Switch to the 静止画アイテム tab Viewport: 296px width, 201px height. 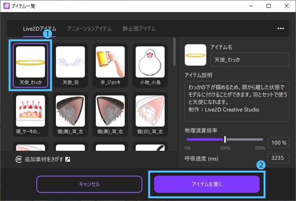pos(139,28)
